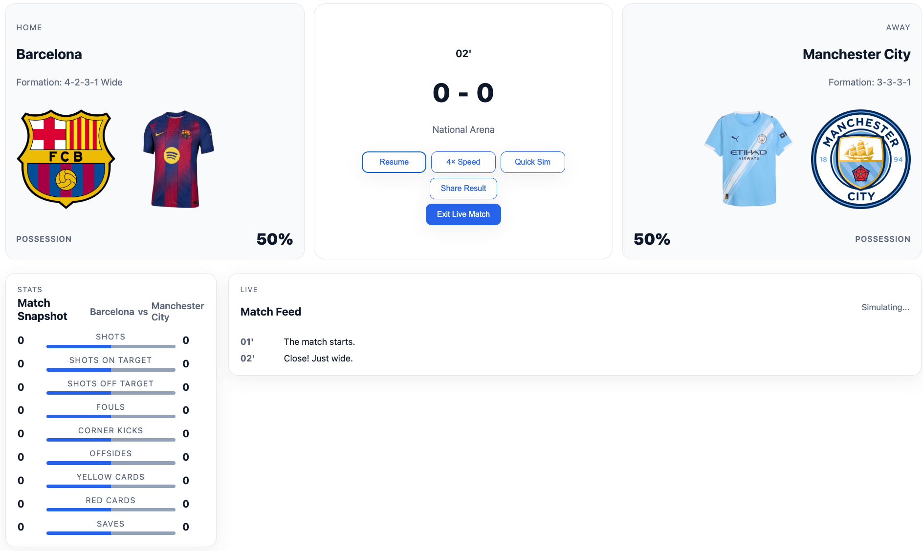The width and height of the screenshot is (923, 551).
Task: Select the Barcelona home jersey image
Action: point(178,159)
